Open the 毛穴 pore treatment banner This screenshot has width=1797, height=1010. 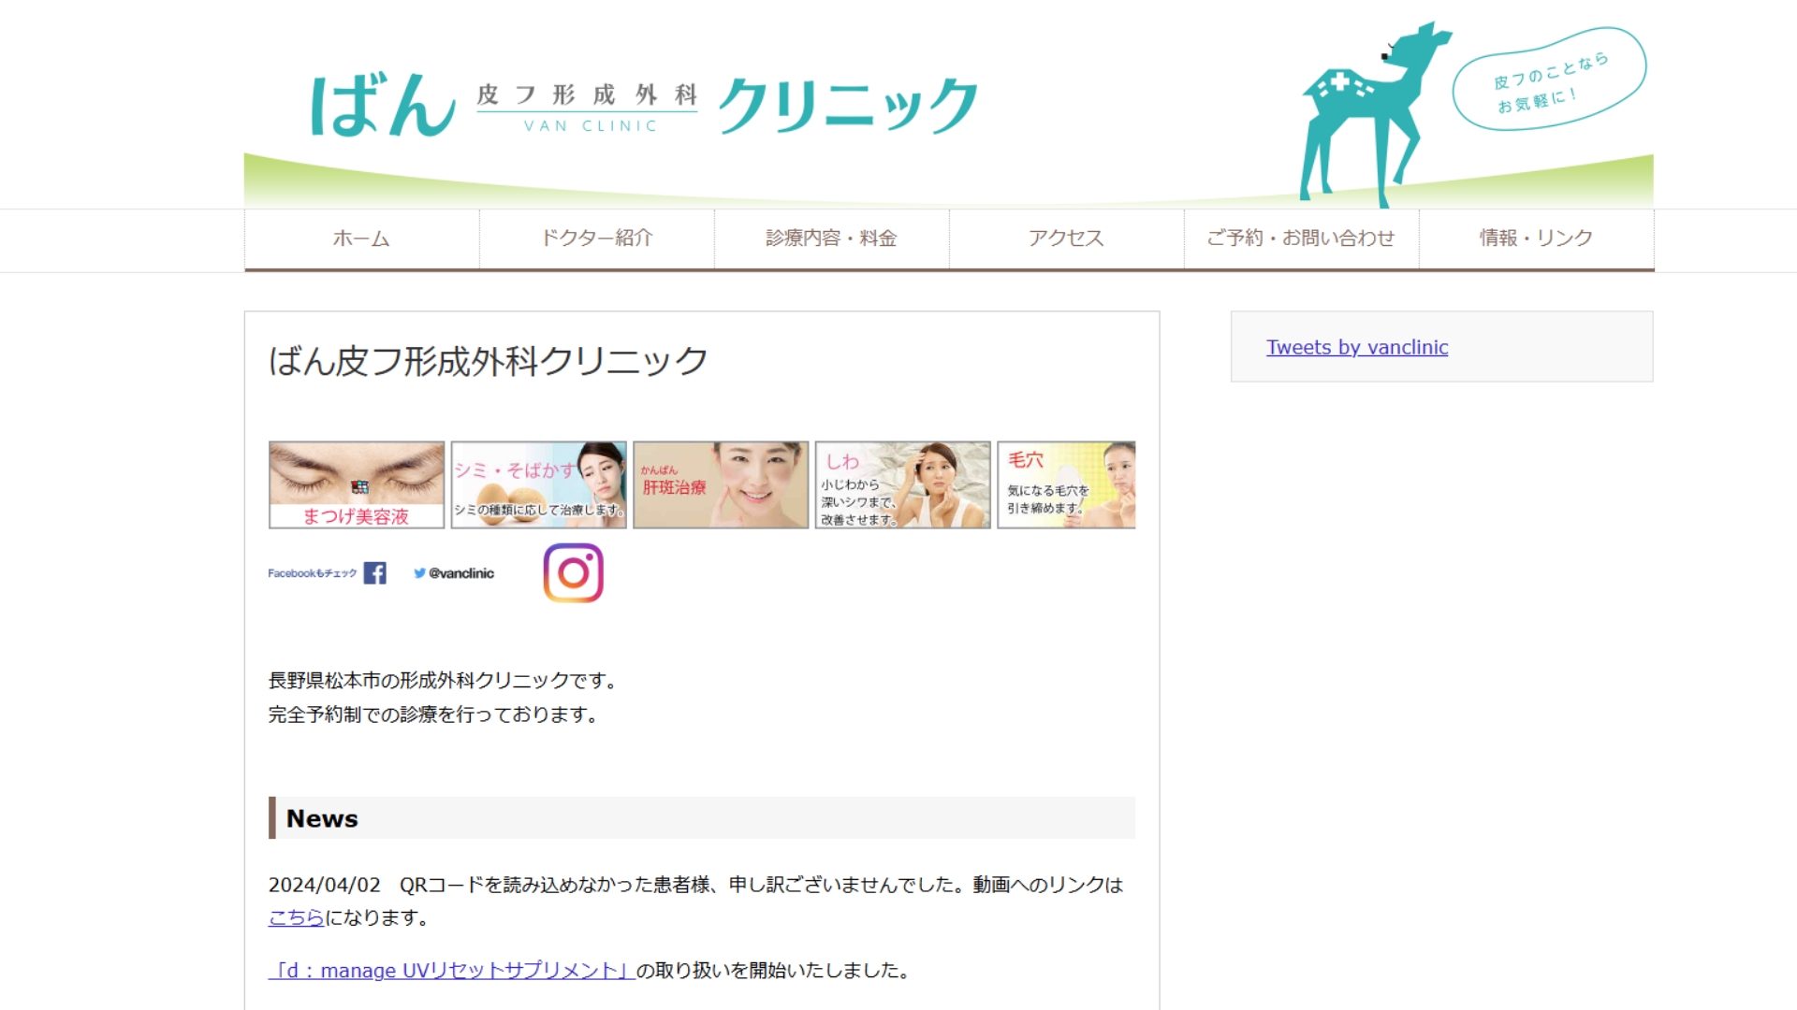point(1065,483)
